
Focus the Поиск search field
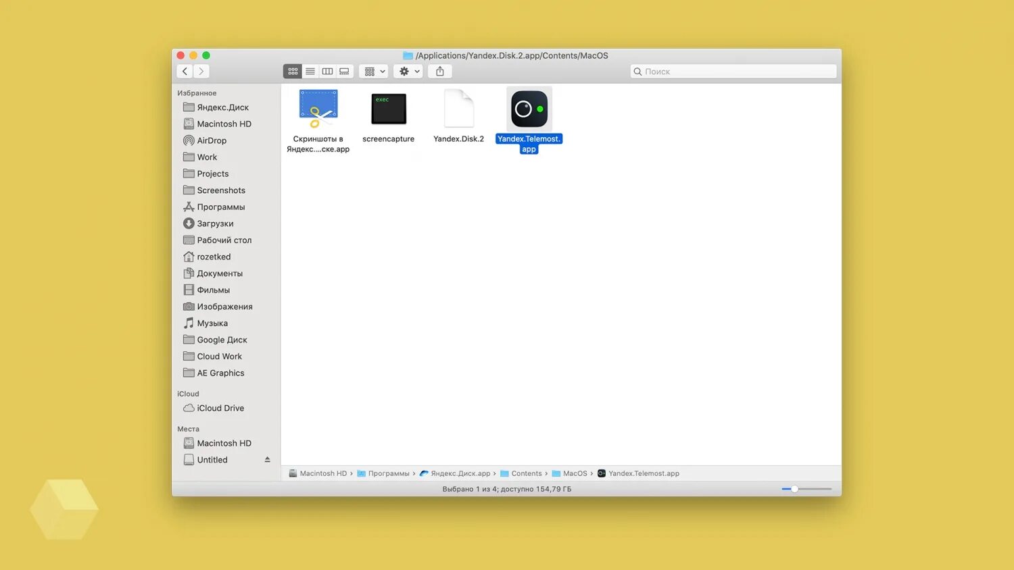(733, 71)
